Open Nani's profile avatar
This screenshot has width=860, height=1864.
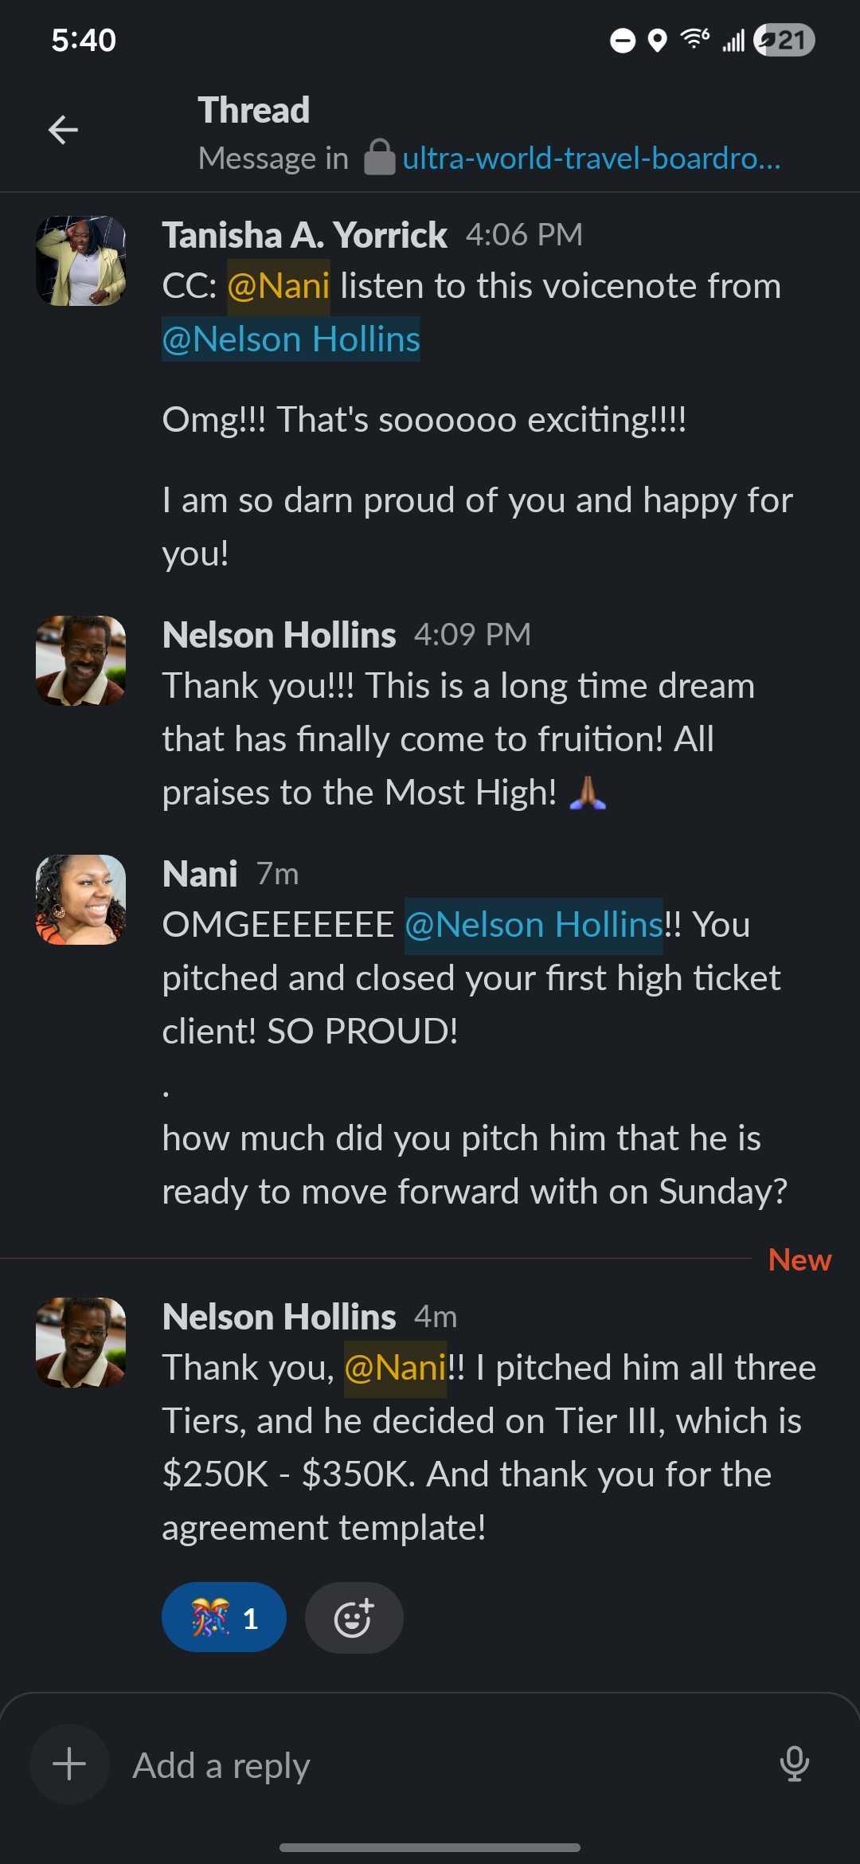pyautogui.click(x=80, y=899)
